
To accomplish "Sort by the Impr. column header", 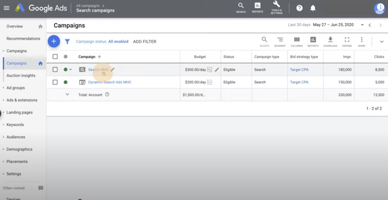I will point(347,57).
